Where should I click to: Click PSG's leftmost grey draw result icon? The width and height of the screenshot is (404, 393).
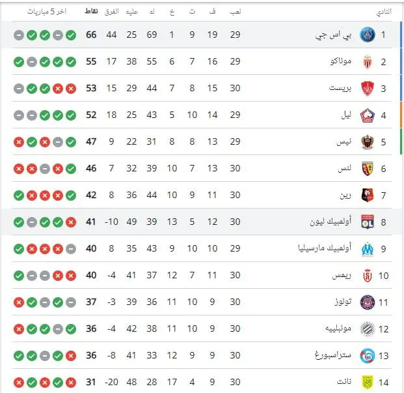[x=19, y=35]
